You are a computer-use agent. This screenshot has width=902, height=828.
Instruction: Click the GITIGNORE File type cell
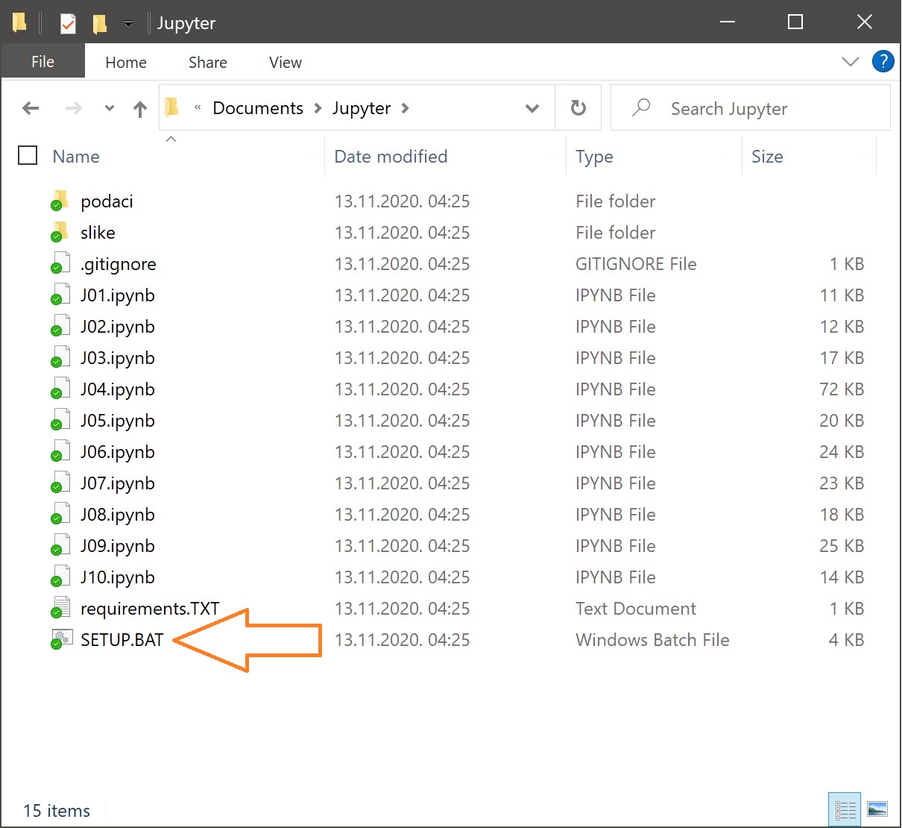[636, 264]
